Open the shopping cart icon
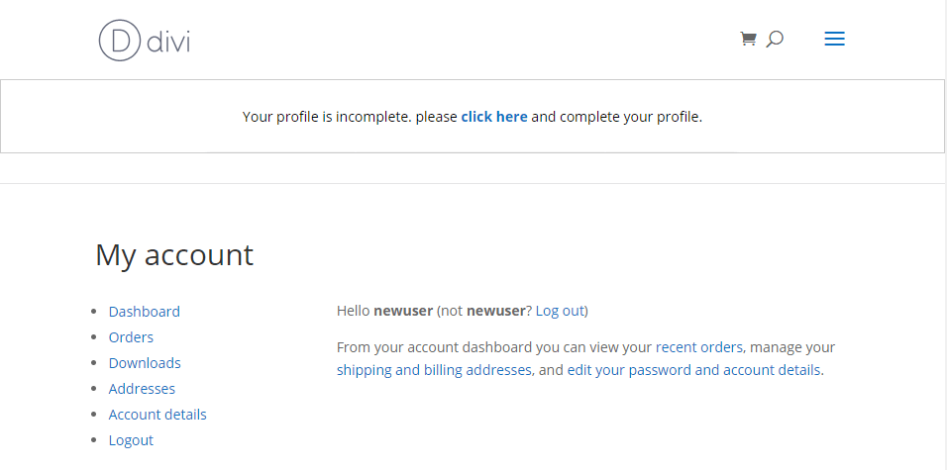947x470 pixels. (748, 39)
